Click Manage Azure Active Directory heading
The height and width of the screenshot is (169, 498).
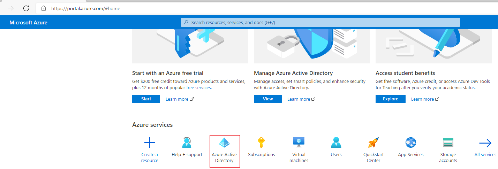293,73
